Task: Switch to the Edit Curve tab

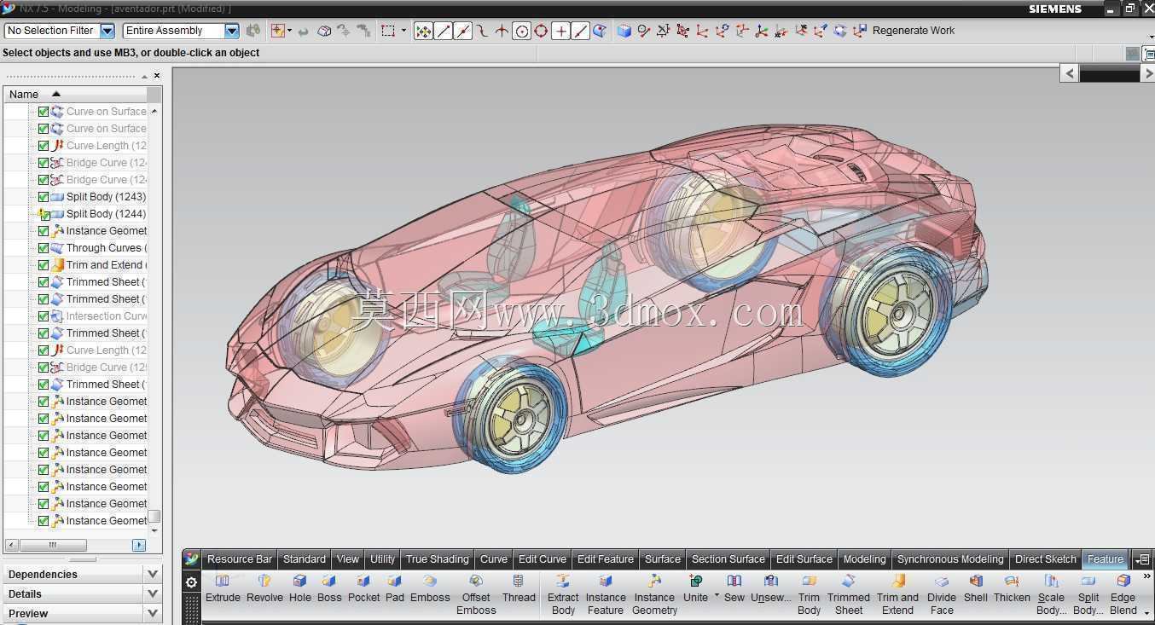Action: (543, 559)
